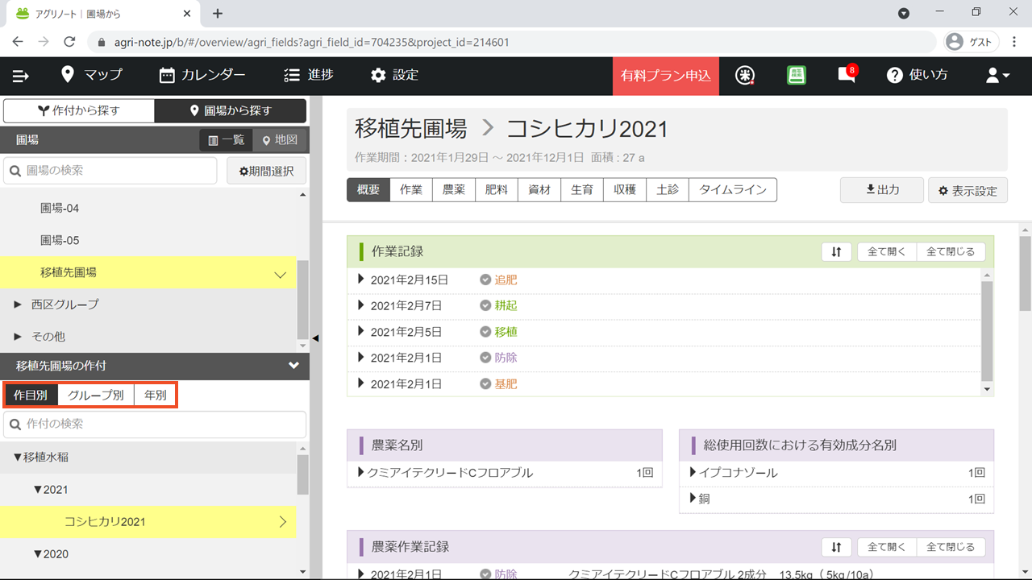This screenshot has height=580, width=1032.
Task: Switch to 作付から探す mode
Action: 78,110
